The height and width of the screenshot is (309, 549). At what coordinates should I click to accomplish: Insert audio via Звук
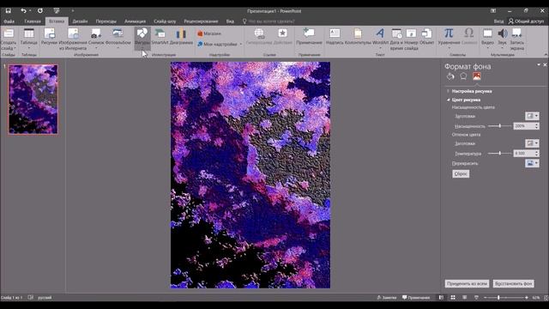(x=502, y=39)
